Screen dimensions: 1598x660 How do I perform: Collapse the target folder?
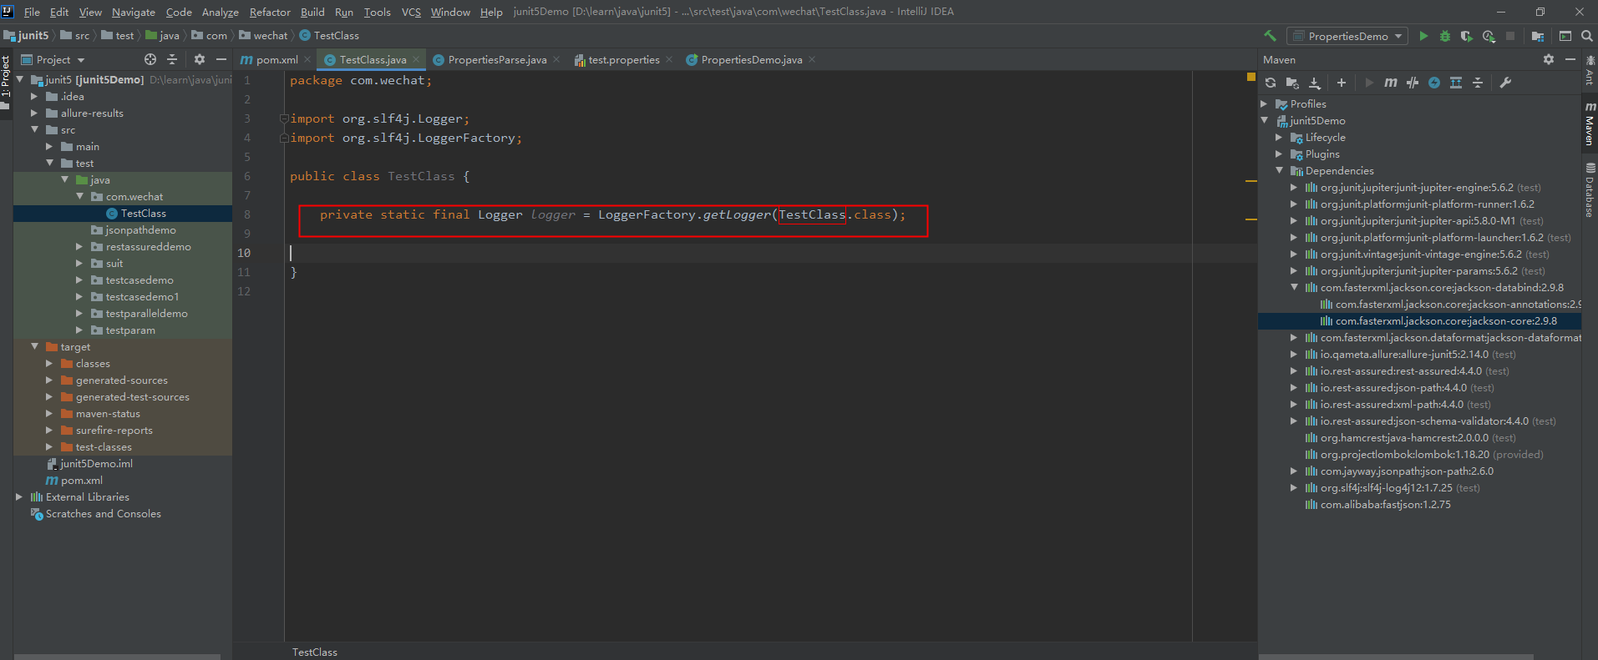[34, 346]
